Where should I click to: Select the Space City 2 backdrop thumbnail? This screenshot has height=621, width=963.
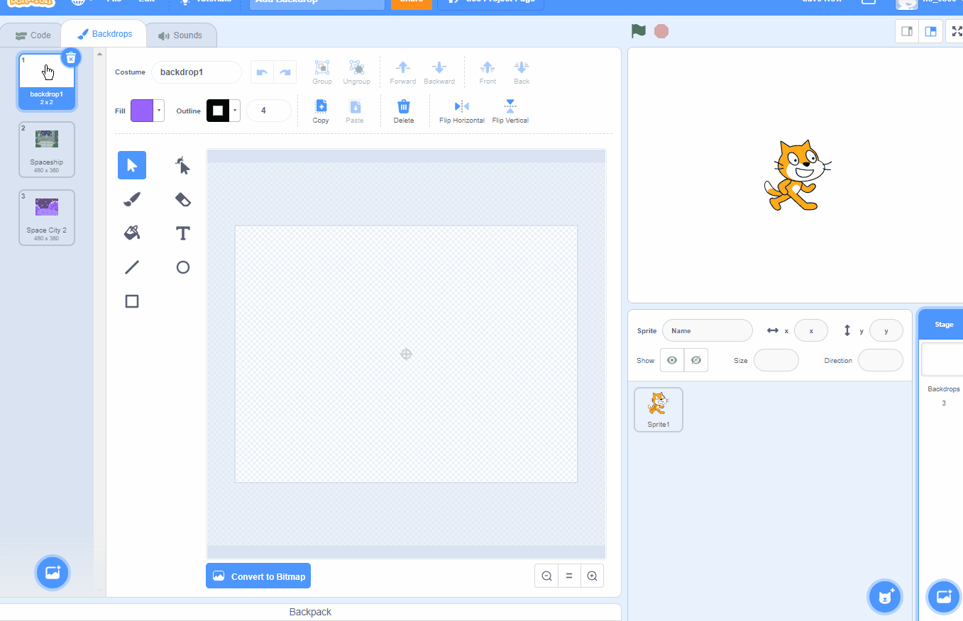tap(47, 217)
